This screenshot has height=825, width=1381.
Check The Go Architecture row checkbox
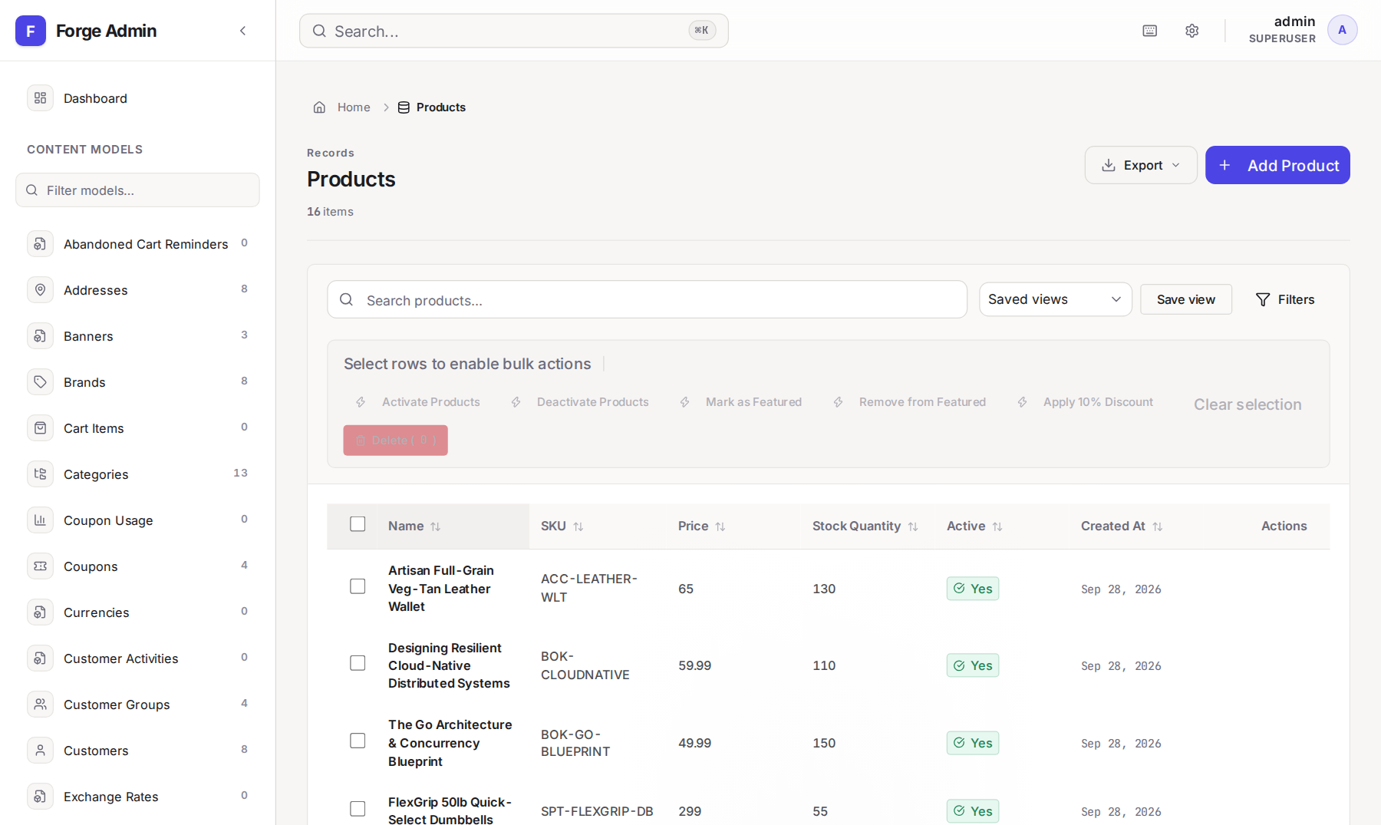tap(358, 741)
